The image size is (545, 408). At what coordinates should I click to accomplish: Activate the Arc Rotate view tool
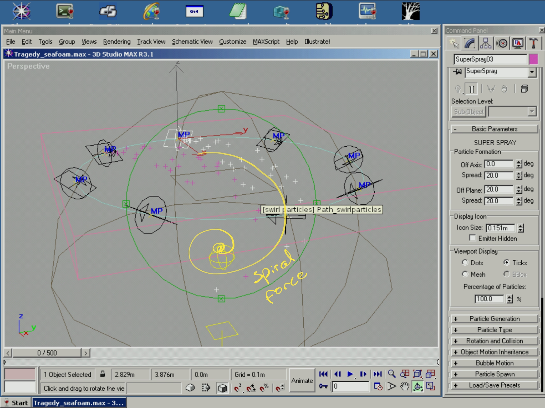point(418,386)
